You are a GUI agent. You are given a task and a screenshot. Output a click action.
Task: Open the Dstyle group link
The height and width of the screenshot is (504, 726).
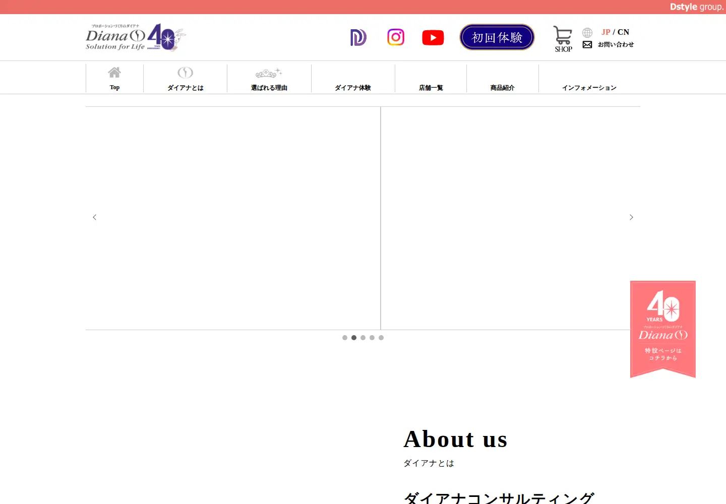697,7
